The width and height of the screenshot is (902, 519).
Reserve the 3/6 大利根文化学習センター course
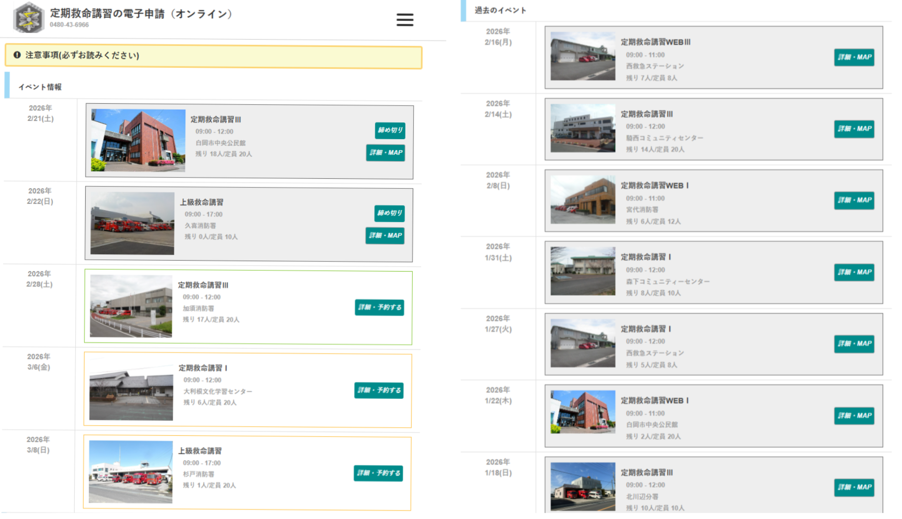[x=379, y=390]
